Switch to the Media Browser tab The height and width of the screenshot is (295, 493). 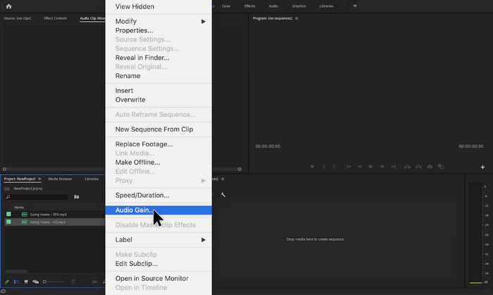pos(60,179)
